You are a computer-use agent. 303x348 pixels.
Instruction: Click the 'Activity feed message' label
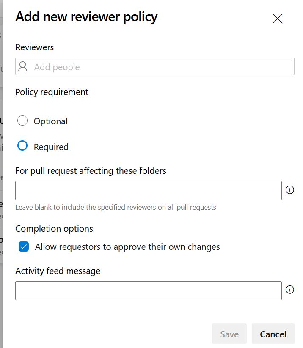coord(58,271)
